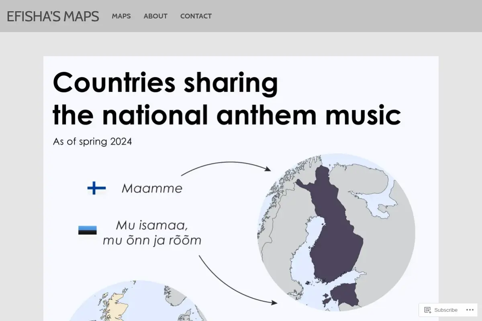The image size is (482, 321).
Task: Click the arrow pointing to Finland
Action: pos(226,166)
